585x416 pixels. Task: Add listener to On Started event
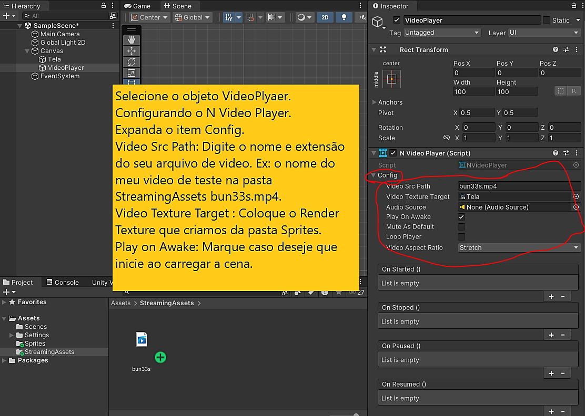click(551, 297)
